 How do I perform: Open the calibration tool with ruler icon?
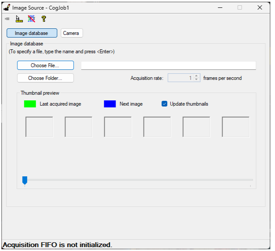19,19
